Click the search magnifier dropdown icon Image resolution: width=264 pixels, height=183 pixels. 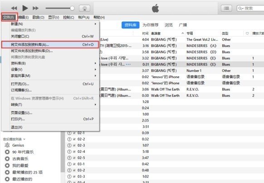tap(241, 9)
